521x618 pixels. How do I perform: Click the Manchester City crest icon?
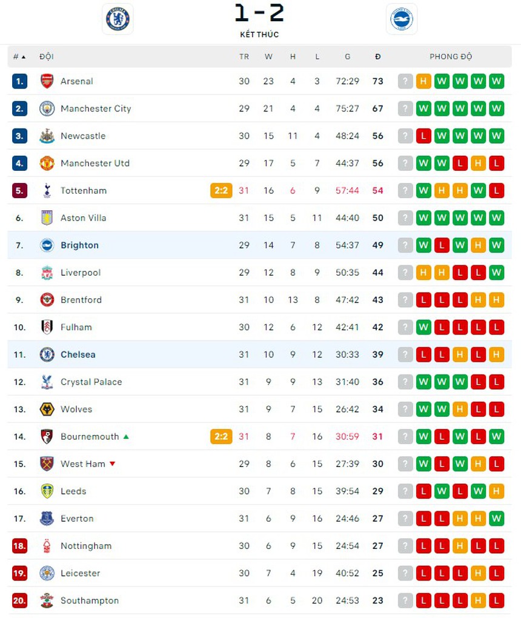[47, 108]
